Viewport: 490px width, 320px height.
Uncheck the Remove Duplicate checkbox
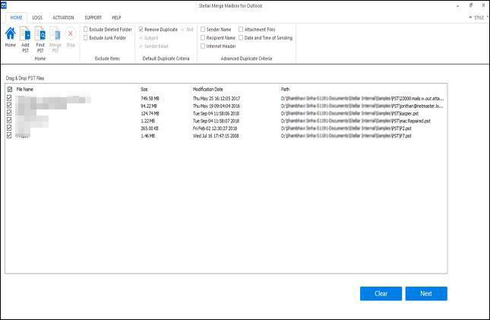[141, 29]
